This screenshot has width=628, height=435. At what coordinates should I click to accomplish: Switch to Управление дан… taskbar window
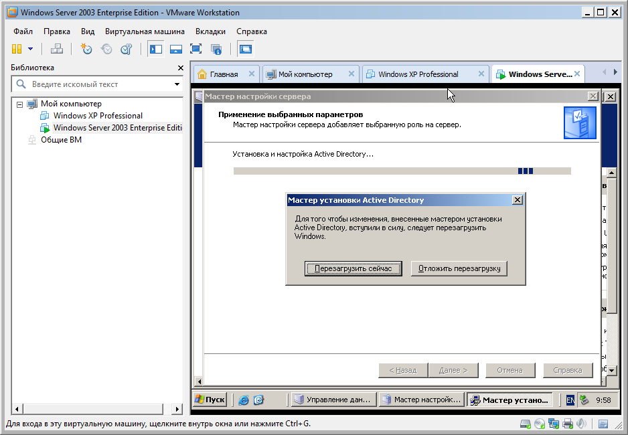point(334,400)
